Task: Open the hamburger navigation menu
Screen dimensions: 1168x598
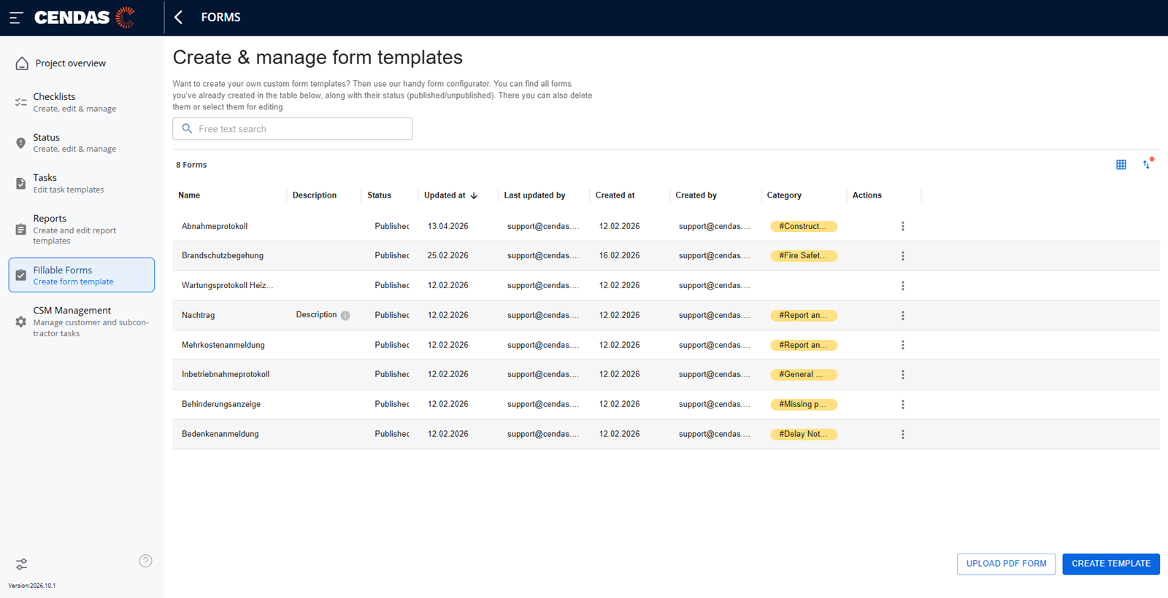Action: [16, 18]
